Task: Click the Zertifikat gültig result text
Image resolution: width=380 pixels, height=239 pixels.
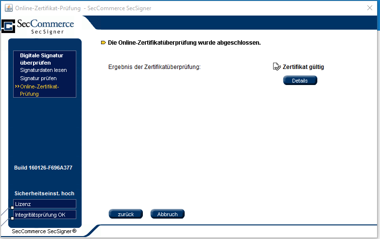Action: pyautogui.click(x=303, y=67)
